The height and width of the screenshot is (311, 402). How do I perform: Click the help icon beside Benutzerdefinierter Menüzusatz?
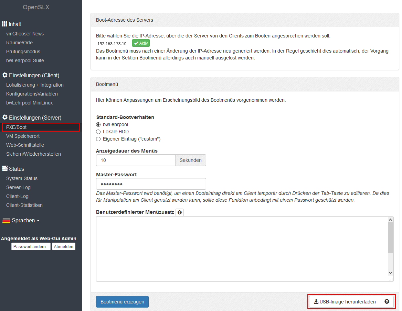pos(180,212)
